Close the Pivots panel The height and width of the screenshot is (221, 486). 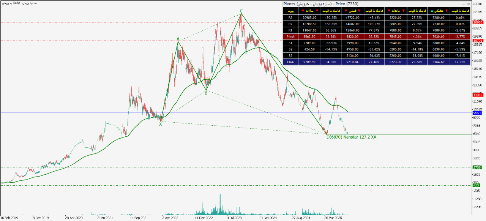(468, 4)
